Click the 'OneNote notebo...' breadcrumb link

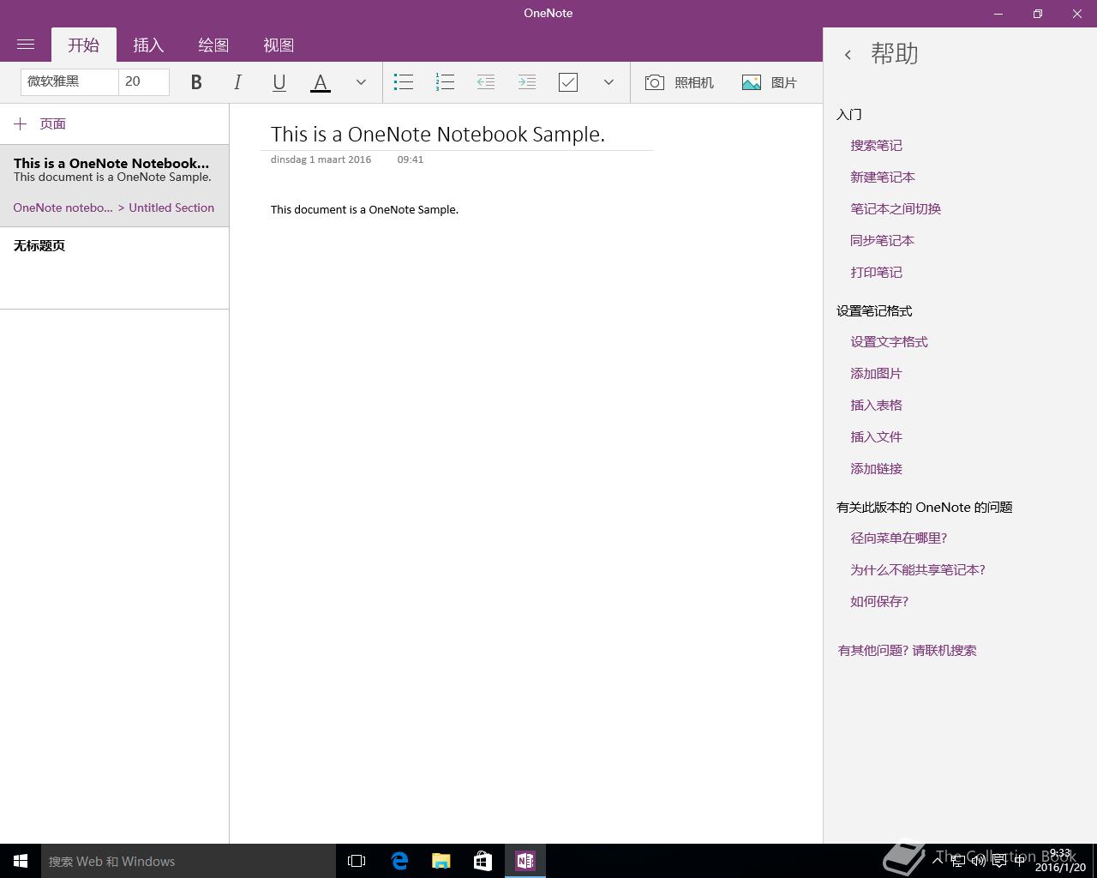click(x=63, y=207)
